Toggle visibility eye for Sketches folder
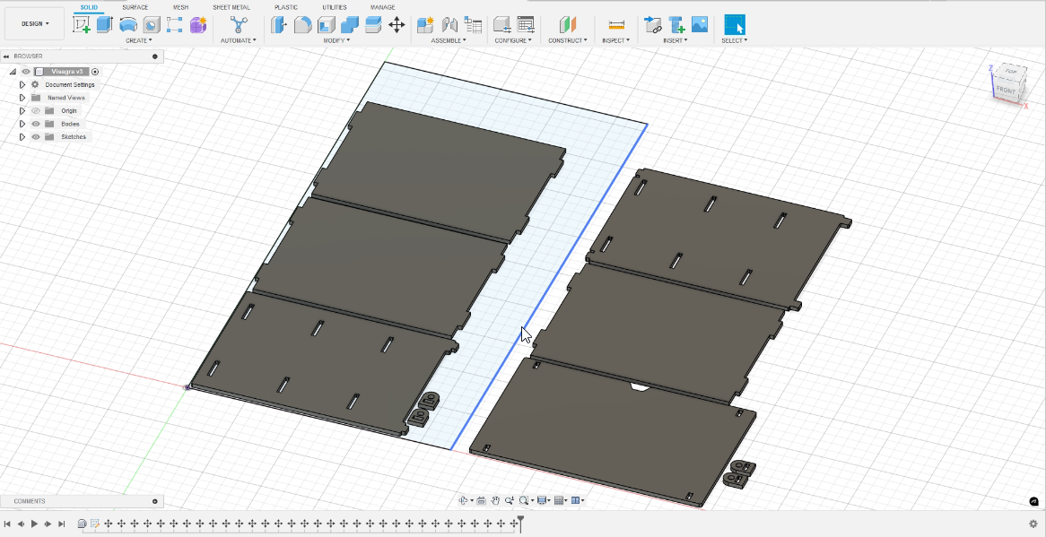 pos(36,136)
